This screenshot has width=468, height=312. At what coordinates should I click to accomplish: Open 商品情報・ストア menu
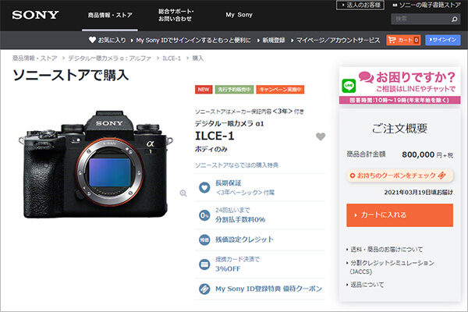click(110, 15)
